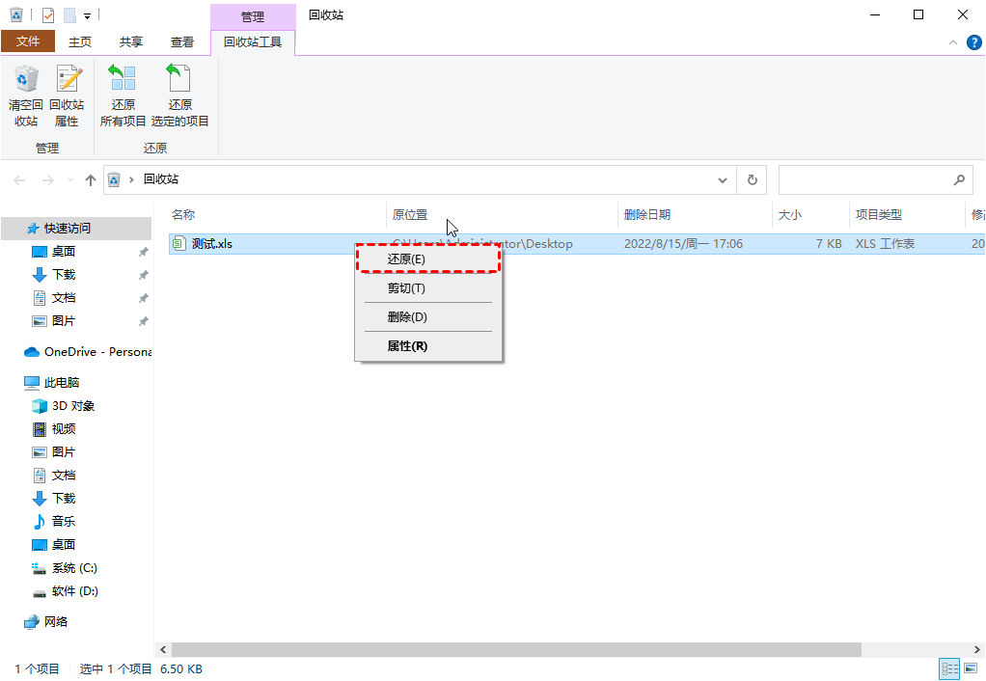
Task: Click the new folder quick access icon
Action: click(x=69, y=14)
